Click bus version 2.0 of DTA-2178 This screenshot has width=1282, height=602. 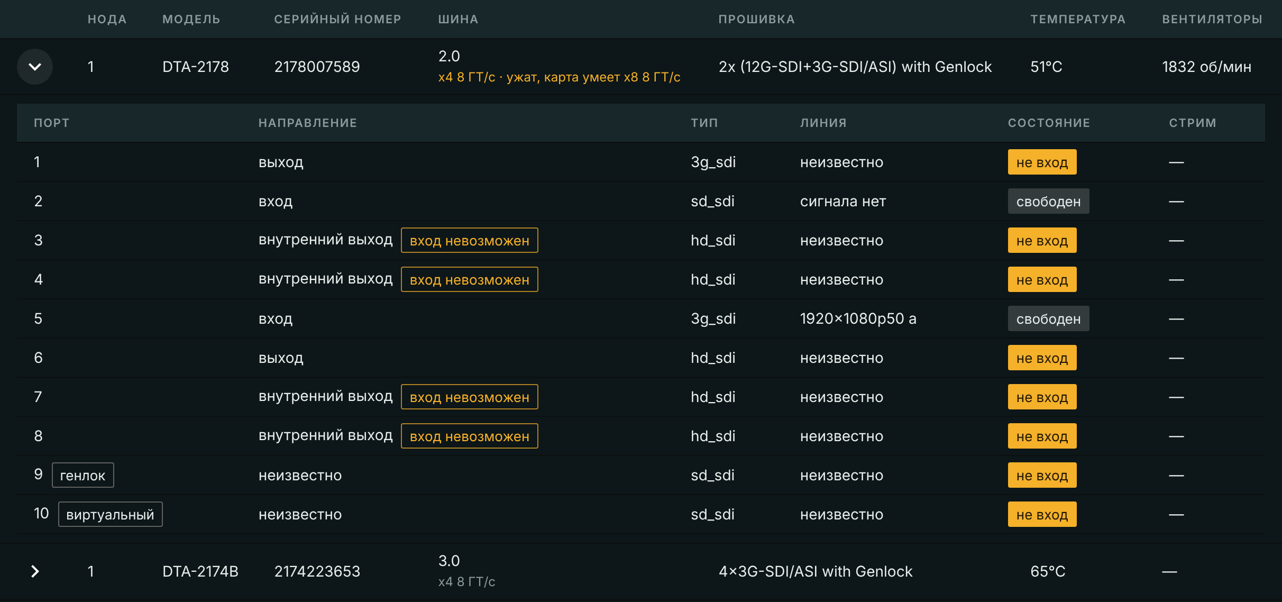coord(449,56)
